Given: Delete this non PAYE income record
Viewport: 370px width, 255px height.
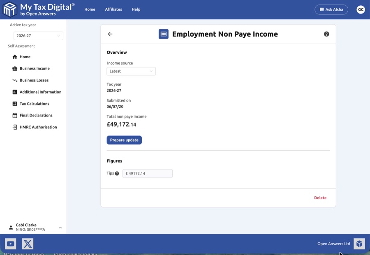Looking at the screenshot, I should (x=320, y=198).
